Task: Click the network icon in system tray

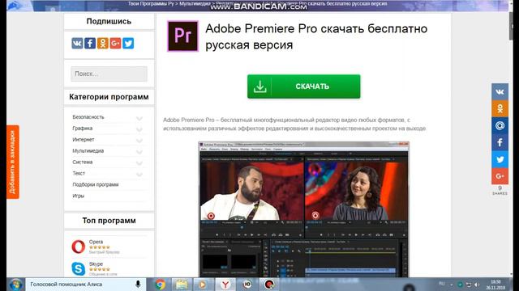Action: (469, 285)
